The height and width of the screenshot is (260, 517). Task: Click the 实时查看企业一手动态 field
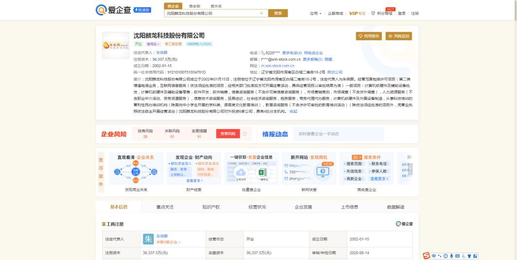pos(338,134)
